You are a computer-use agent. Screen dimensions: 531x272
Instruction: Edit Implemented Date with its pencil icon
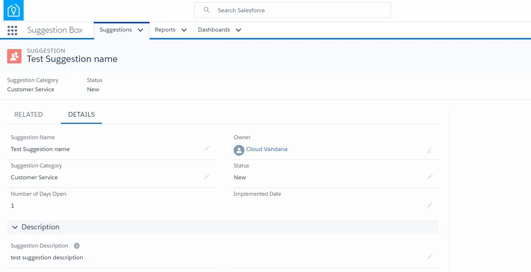coord(430,205)
